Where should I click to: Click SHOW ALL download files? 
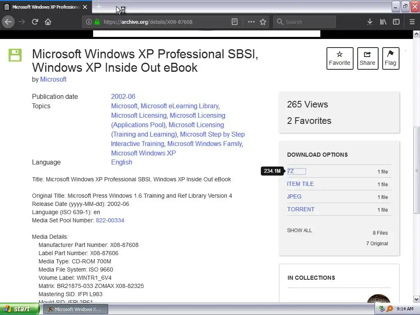click(x=299, y=231)
